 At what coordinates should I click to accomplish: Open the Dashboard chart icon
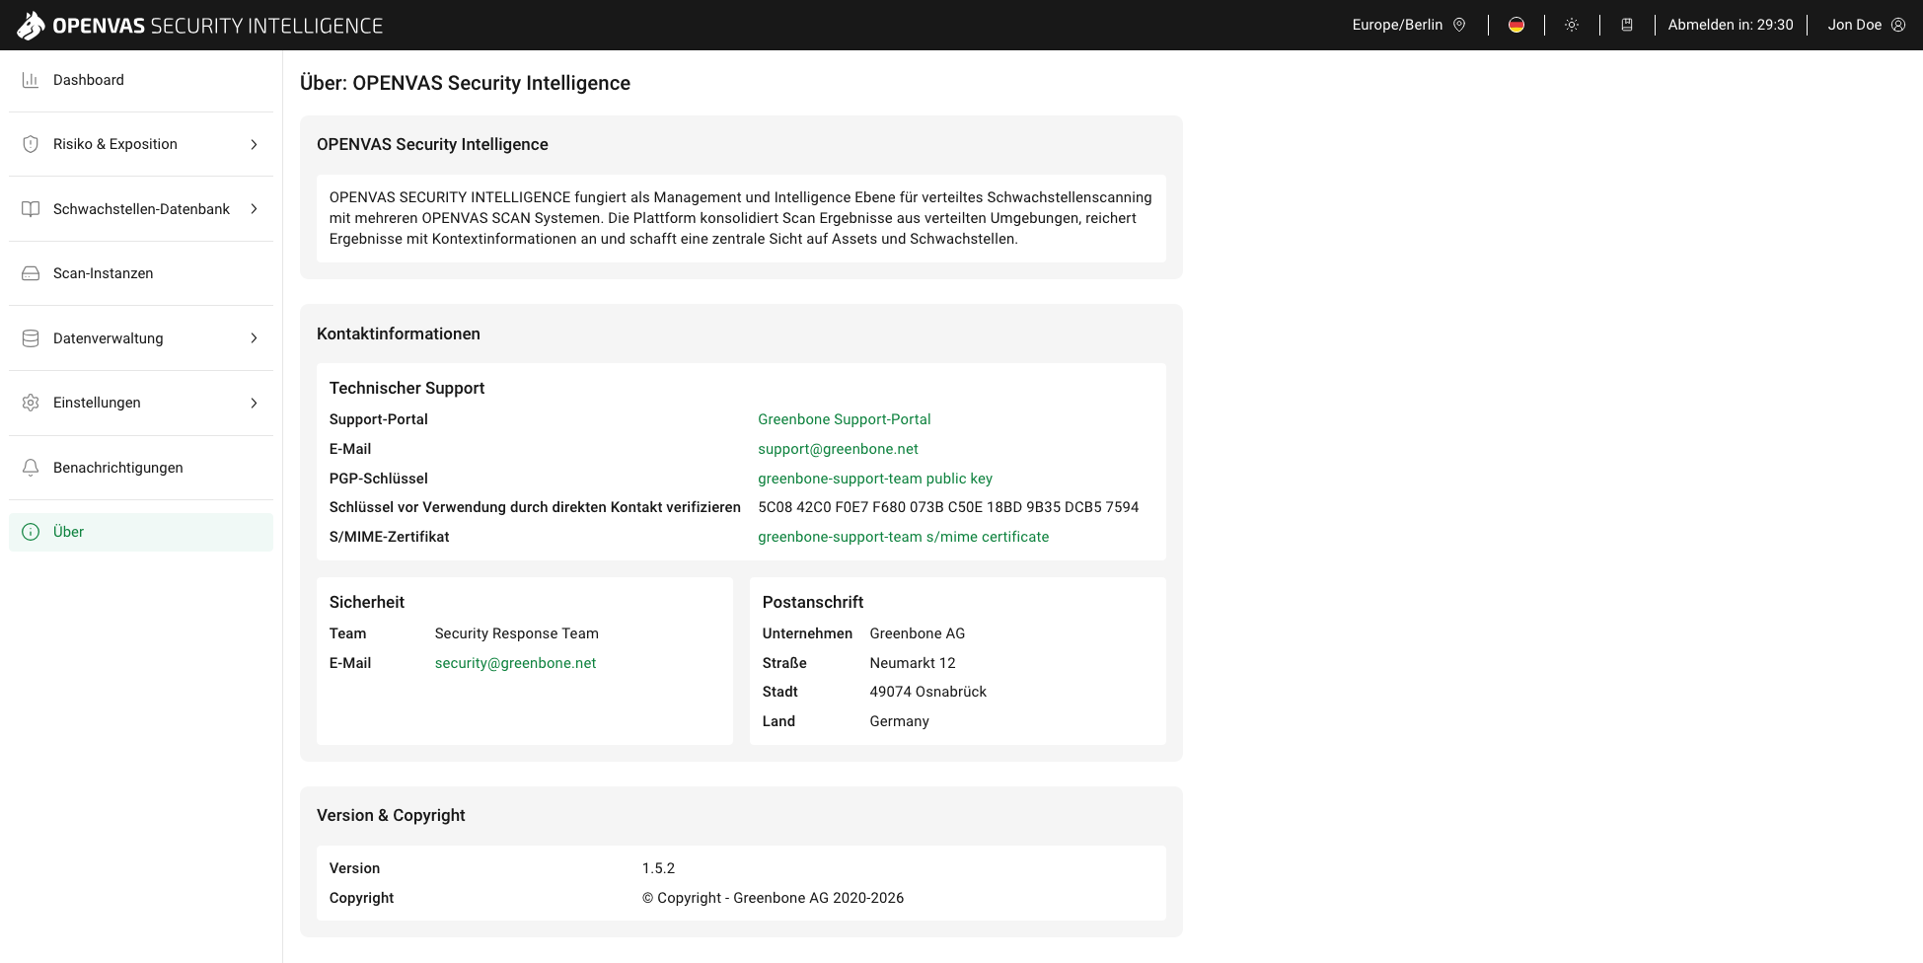(31, 80)
